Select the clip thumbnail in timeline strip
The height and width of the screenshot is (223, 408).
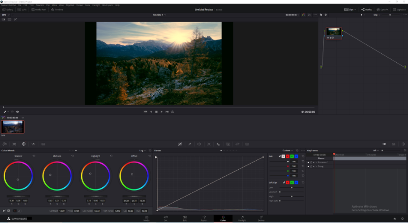12,127
